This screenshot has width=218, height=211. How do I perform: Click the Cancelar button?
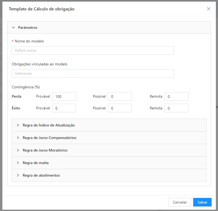180,202
